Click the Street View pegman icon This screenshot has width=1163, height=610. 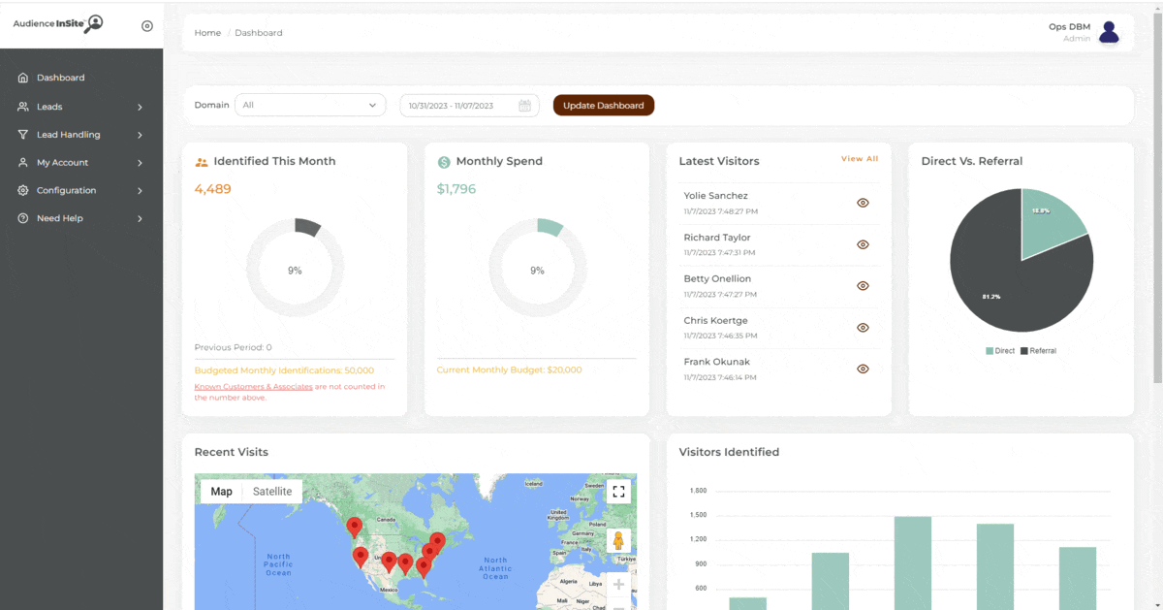click(618, 540)
